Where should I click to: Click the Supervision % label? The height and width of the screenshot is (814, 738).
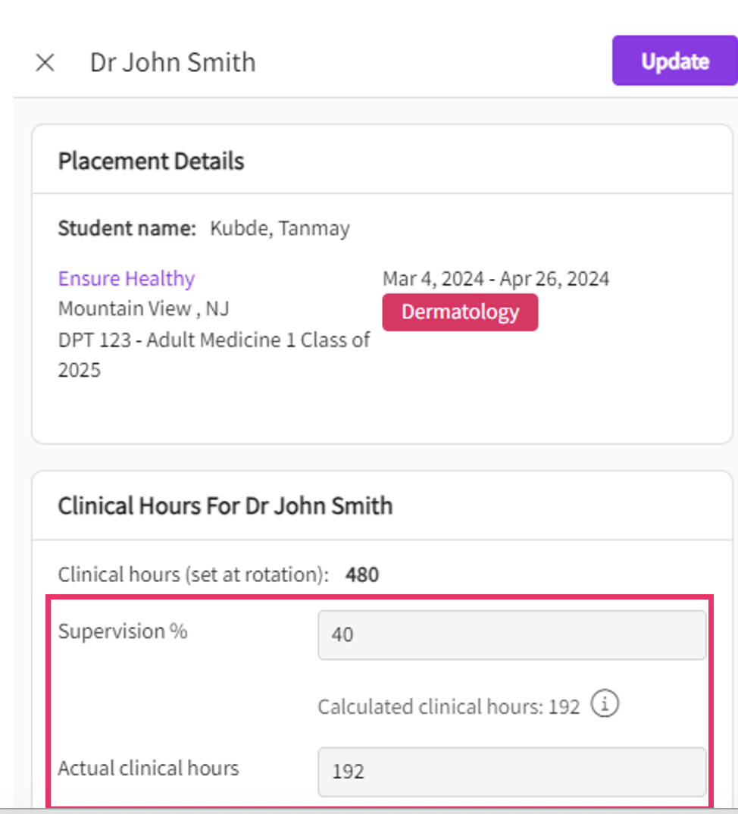[123, 631]
